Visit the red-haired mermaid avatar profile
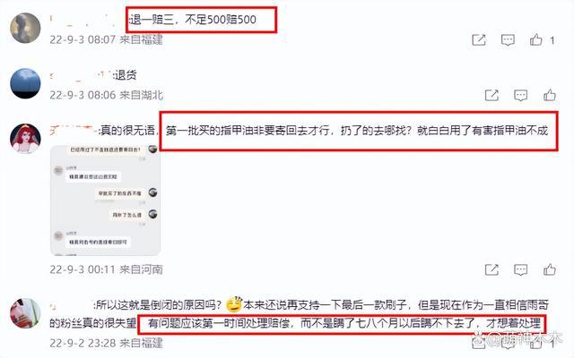The image size is (574, 358). [25, 138]
